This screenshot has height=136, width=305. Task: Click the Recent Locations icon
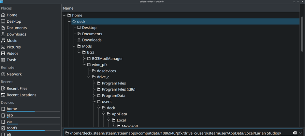click(x=3, y=95)
